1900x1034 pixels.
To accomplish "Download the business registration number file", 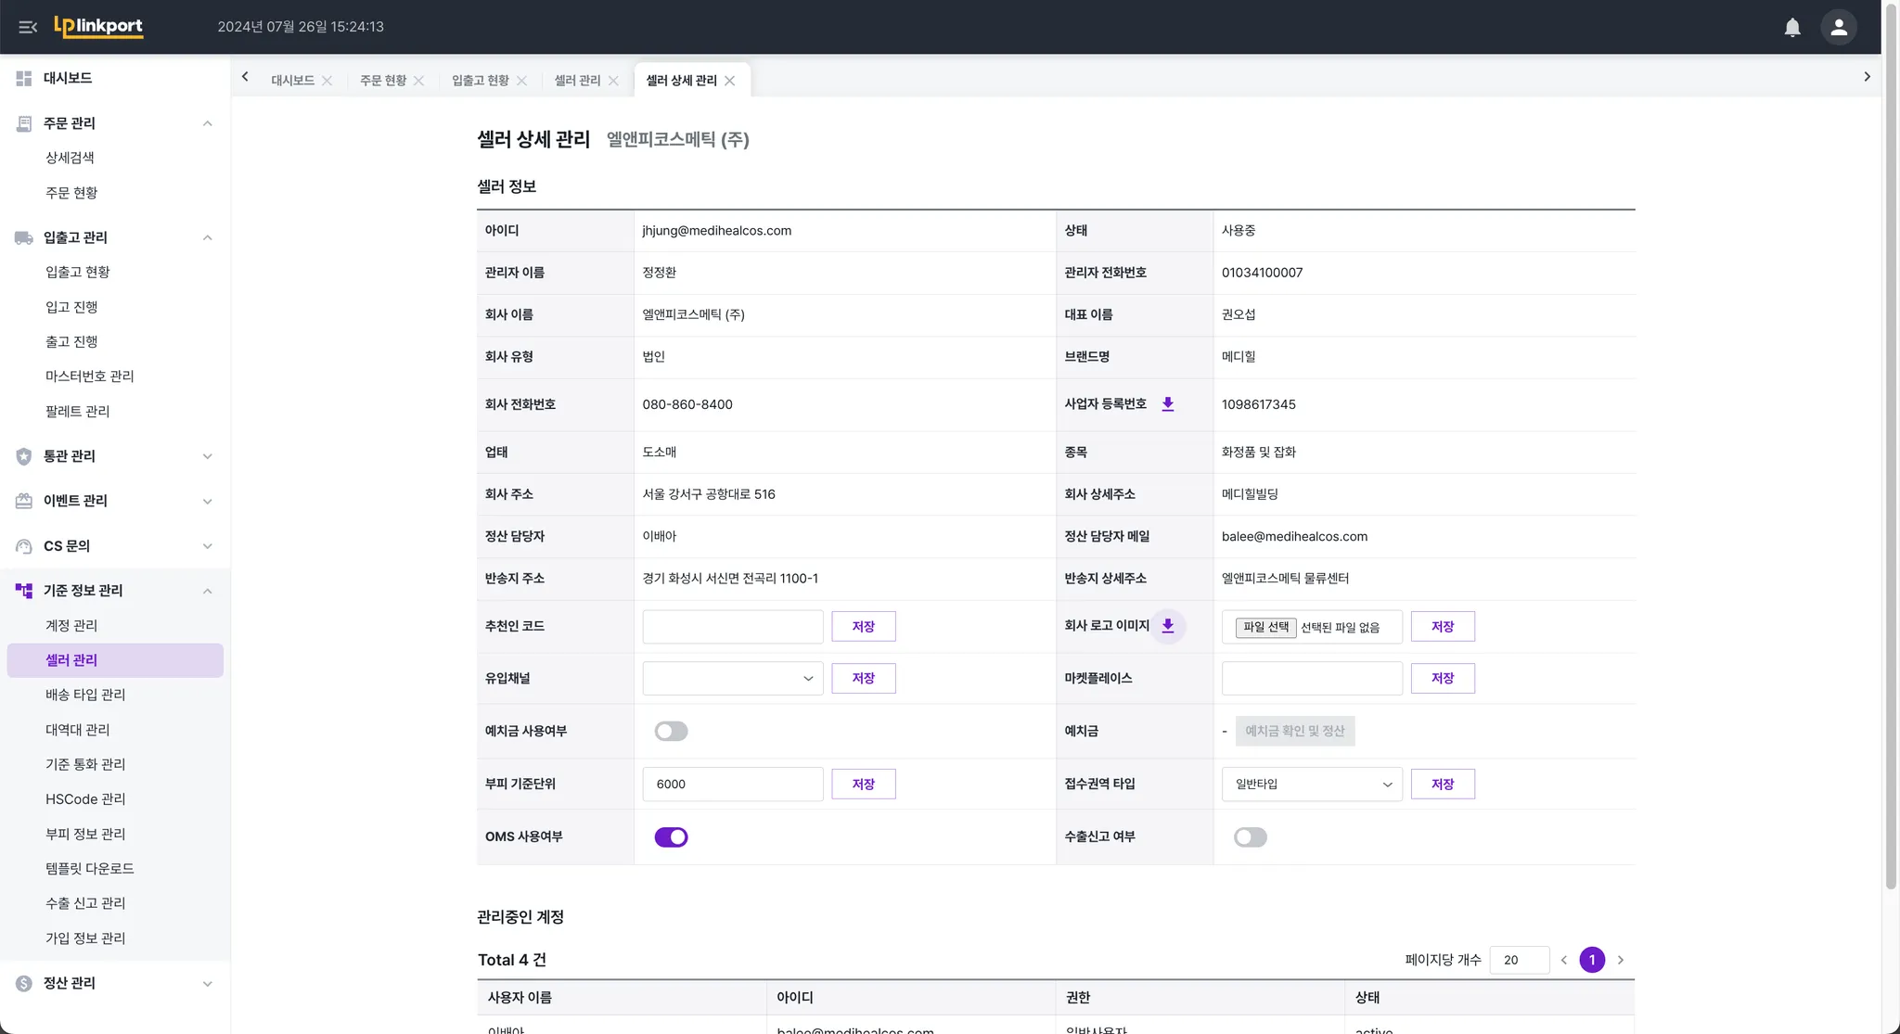I will pyautogui.click(x=1167, y=404).
